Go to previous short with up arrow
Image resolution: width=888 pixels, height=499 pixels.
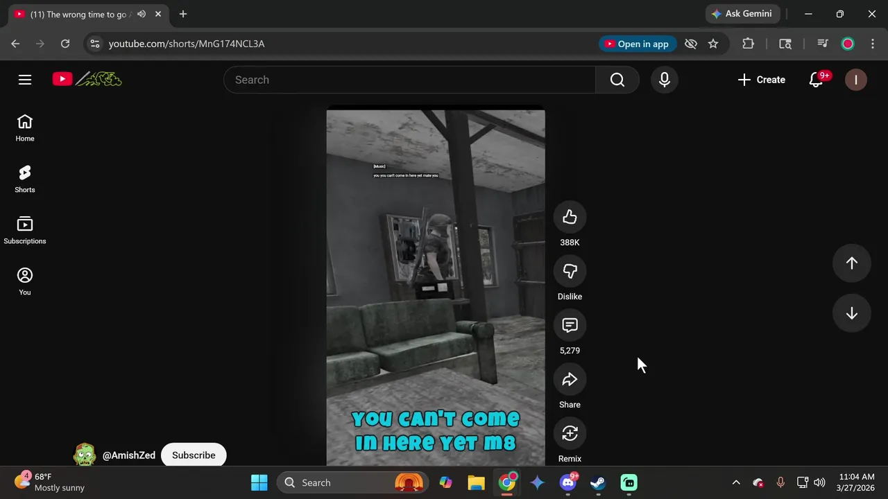click(852, 263)
